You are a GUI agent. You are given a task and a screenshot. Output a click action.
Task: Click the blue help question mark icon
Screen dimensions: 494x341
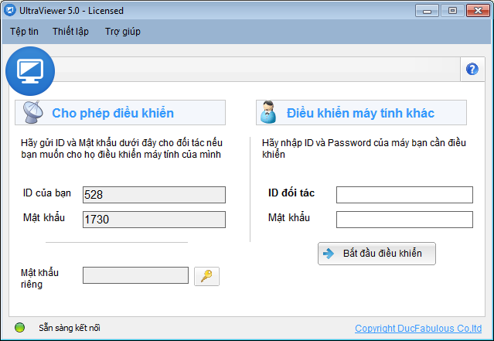pyautogui.click(x=472, y=69)
